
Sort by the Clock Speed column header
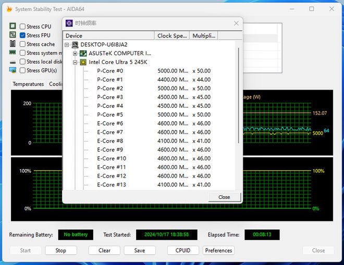[x=172, y=36]
